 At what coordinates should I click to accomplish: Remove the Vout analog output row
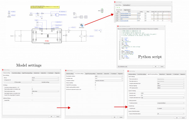coord(169,19)
